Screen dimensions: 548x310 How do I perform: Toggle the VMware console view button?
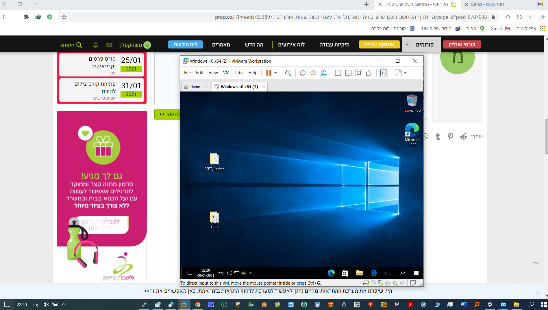(384, 73)
